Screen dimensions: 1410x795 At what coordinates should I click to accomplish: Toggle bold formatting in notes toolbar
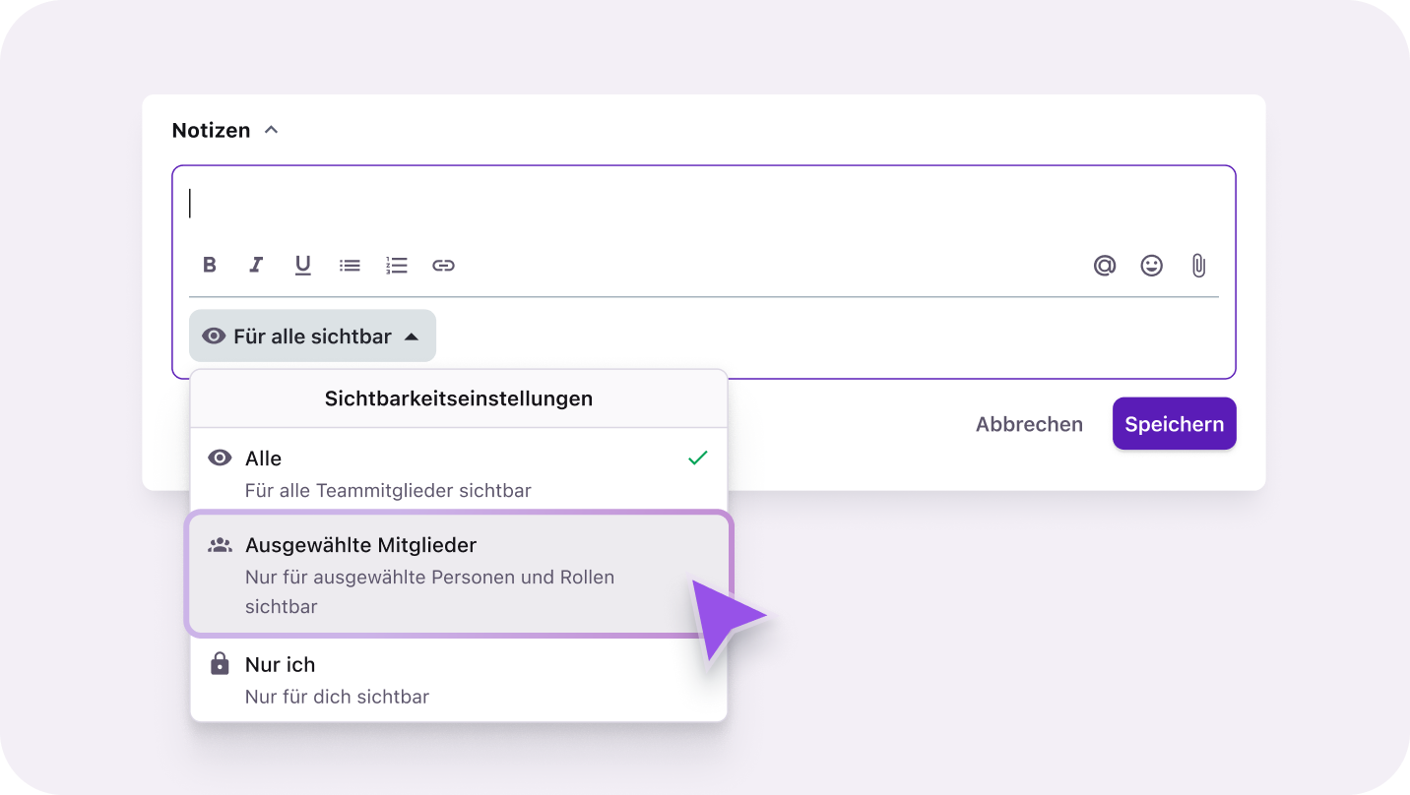[209, 265]
